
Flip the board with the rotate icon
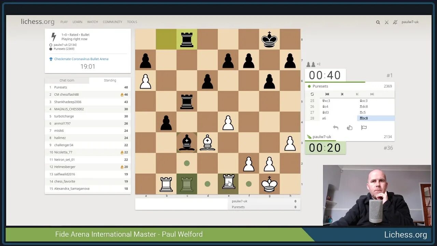click(x=312, y=94)
